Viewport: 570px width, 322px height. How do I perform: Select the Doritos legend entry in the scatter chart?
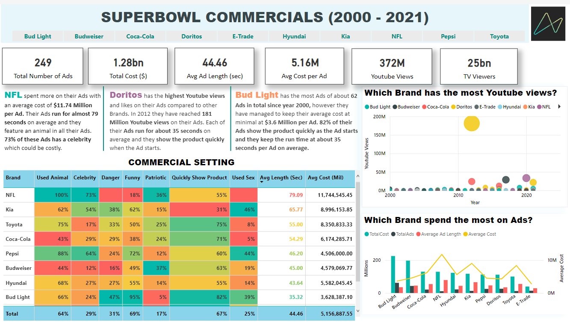click(x=462, y=107)
